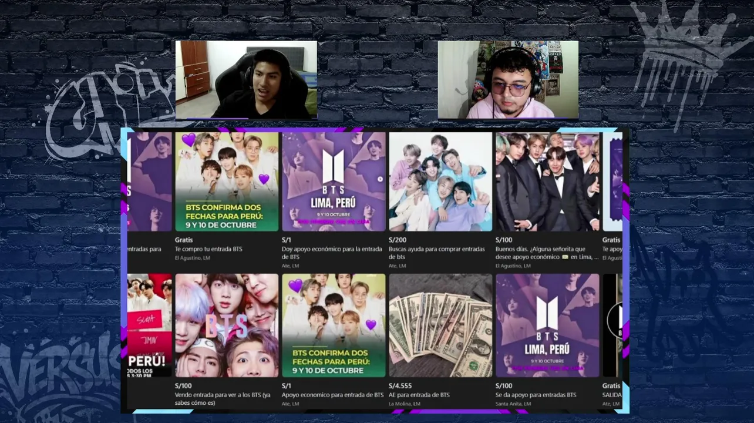Click 'Ate, LM' under 'Buscas ayuda para comprar'

(x=398, y=266)
